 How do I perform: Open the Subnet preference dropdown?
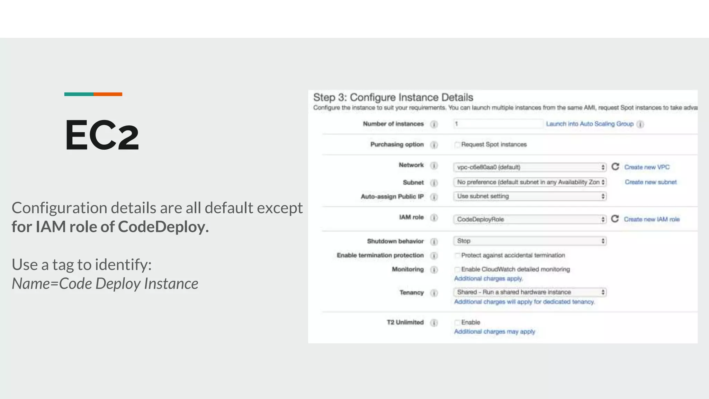tap(530, 182)
